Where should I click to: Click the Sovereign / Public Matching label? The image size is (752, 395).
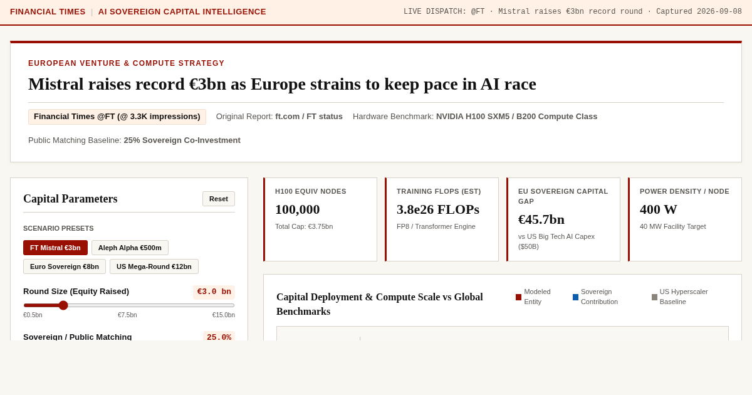[78, 337]
